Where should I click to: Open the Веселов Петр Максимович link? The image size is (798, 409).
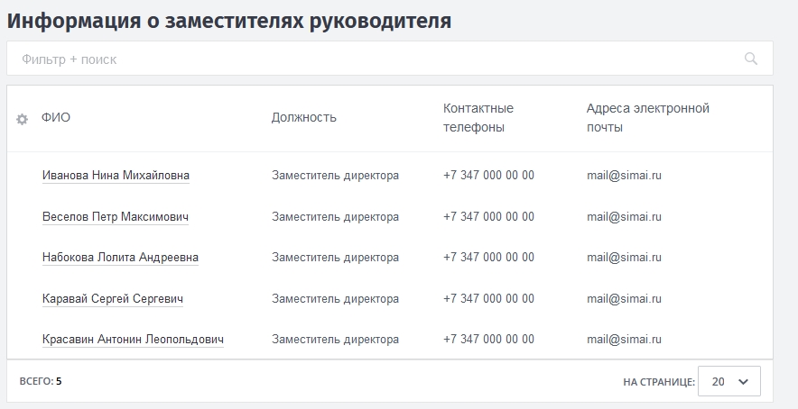click(116, 217)
